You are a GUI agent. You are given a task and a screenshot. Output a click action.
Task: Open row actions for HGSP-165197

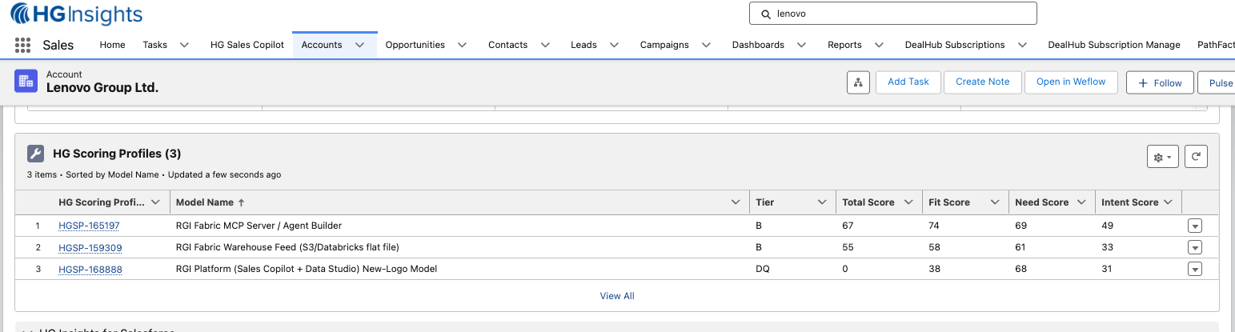click(1195, 226)
